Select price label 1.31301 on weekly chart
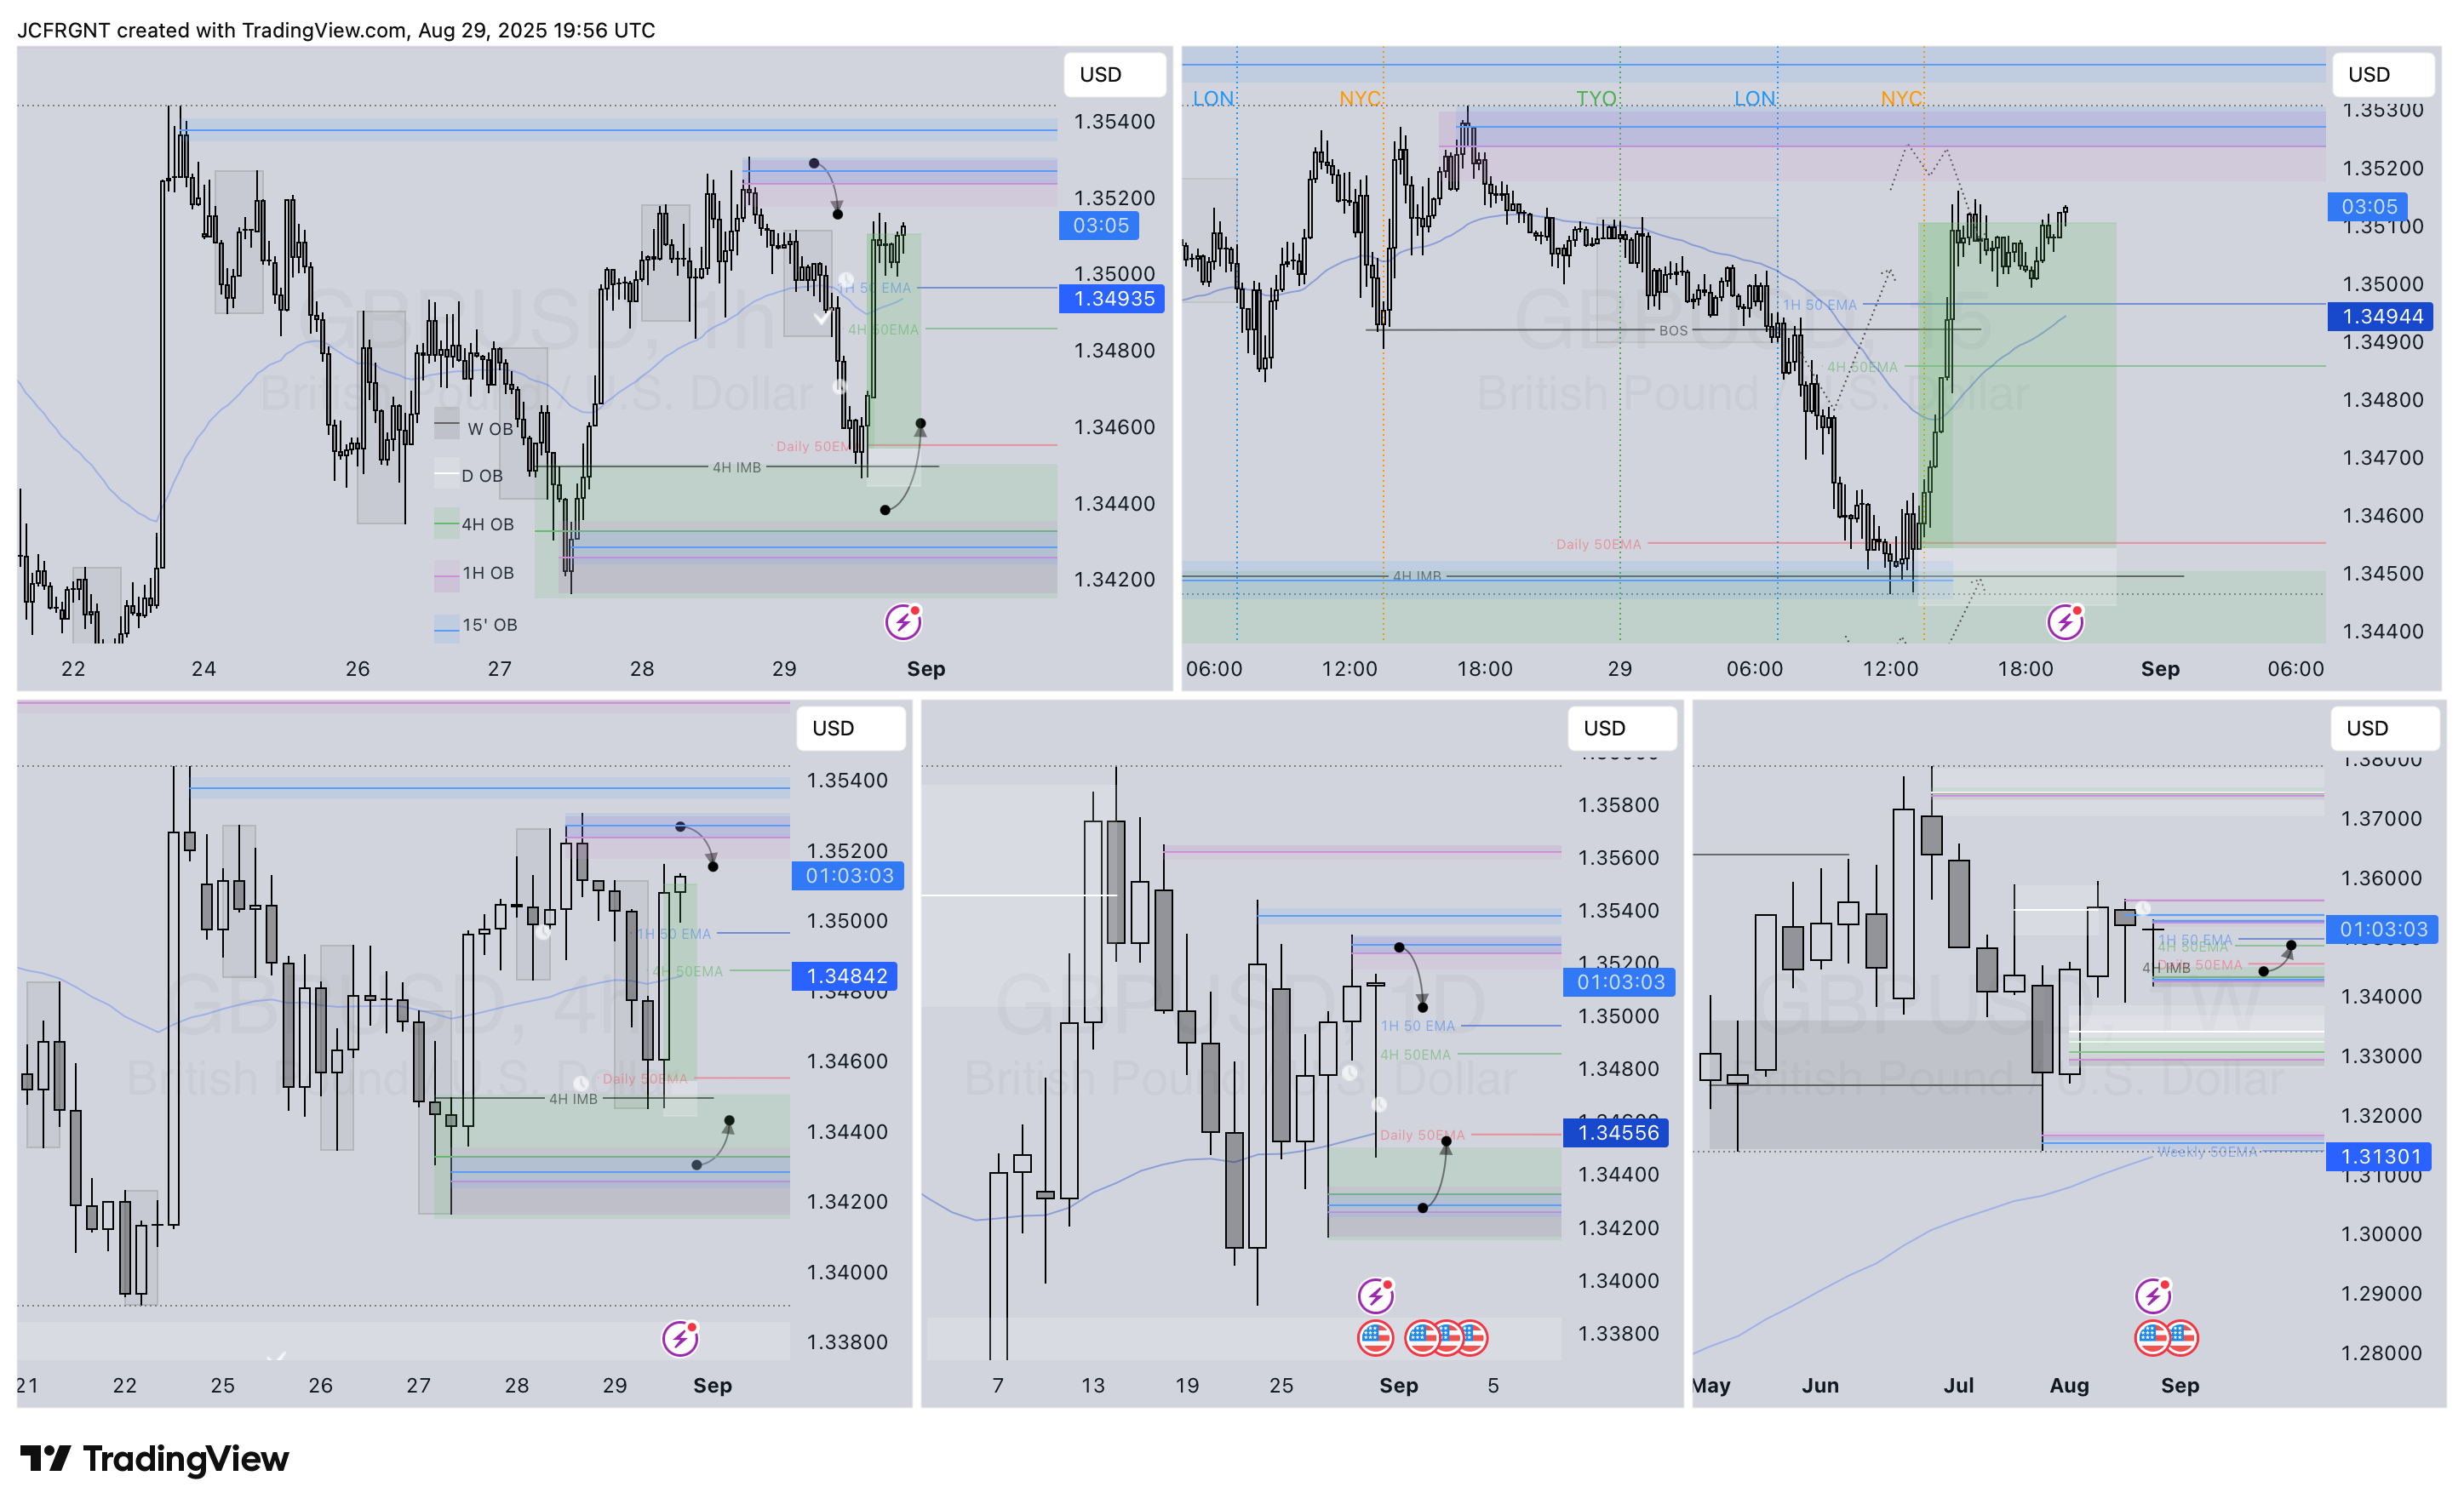This screenshot has height=1510, width=2464. pyautogui.click(x=2380, y=1157)
